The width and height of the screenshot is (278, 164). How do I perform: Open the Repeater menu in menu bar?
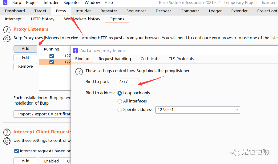coord(72,3)
